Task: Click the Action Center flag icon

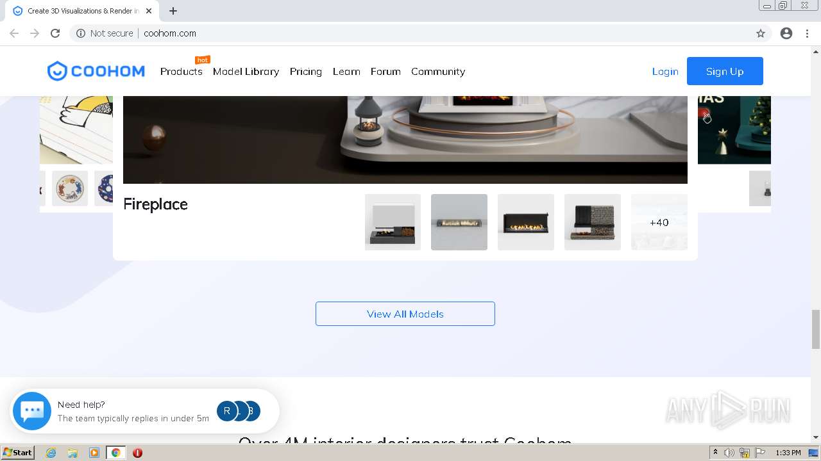Action: 759,453
